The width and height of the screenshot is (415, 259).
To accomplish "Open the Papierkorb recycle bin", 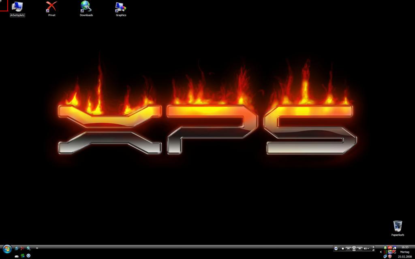I will click(398, 226).
